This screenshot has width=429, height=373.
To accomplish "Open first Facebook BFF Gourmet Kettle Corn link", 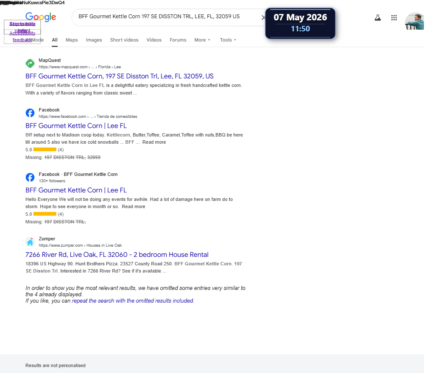I will (76, 125).
